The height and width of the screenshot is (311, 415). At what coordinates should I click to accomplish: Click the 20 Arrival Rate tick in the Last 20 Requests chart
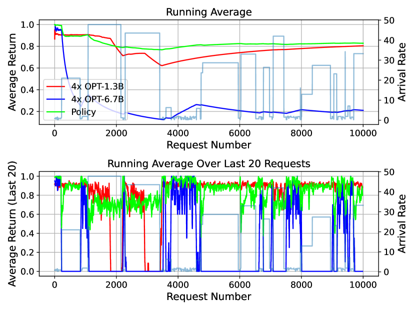point(389,232)
